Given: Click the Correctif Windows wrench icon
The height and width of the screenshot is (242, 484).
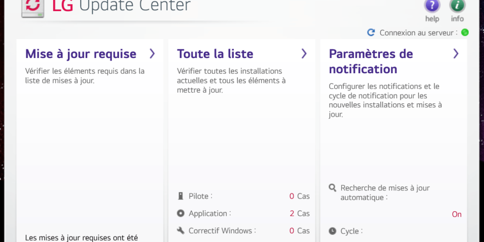Looking at the screenshot, I should click(x=181, y=230).
